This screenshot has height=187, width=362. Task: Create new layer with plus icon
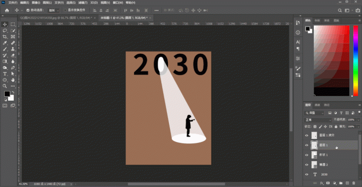coord(347,183)
